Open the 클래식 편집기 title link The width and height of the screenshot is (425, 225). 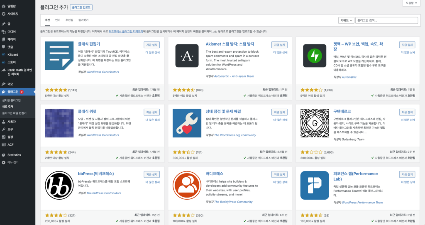89,44
